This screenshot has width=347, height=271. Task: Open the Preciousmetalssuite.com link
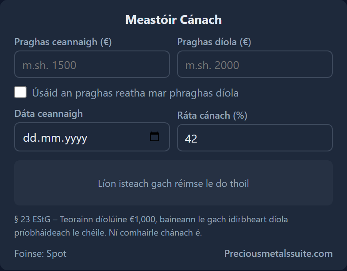(278, 253)
